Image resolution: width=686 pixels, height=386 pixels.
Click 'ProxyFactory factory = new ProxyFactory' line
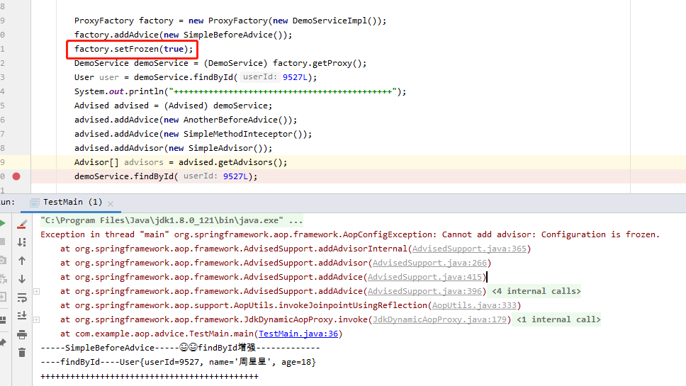(230, 21)
